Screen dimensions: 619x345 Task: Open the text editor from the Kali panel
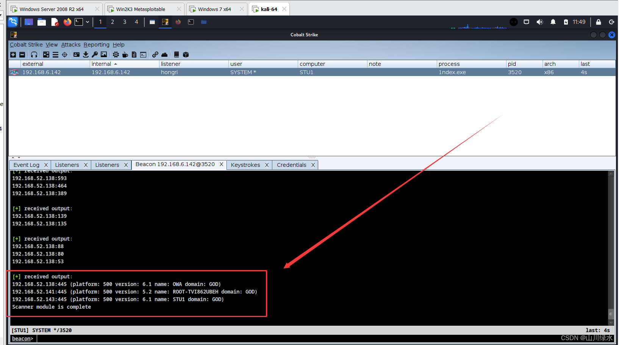tap(55, 22)
